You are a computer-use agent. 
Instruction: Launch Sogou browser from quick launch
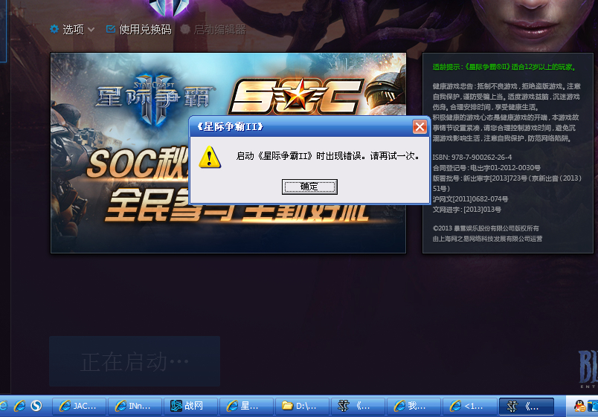(36, 406)
